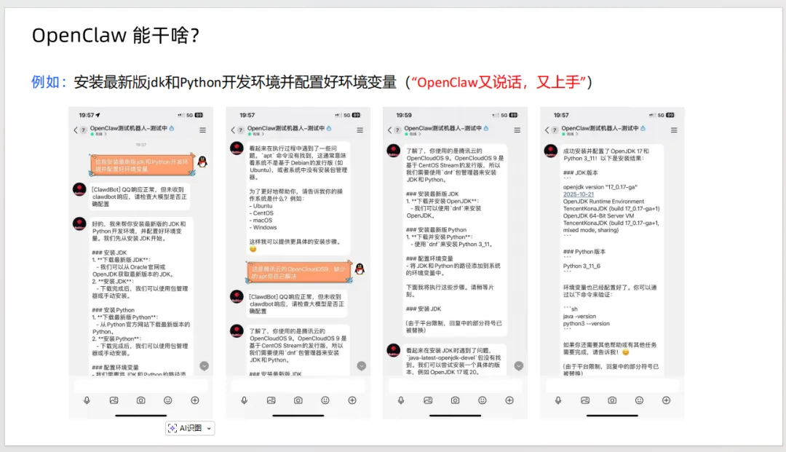
Task: Tap plus icon in leftmost phone toolbar
Action: click(195, 400)
